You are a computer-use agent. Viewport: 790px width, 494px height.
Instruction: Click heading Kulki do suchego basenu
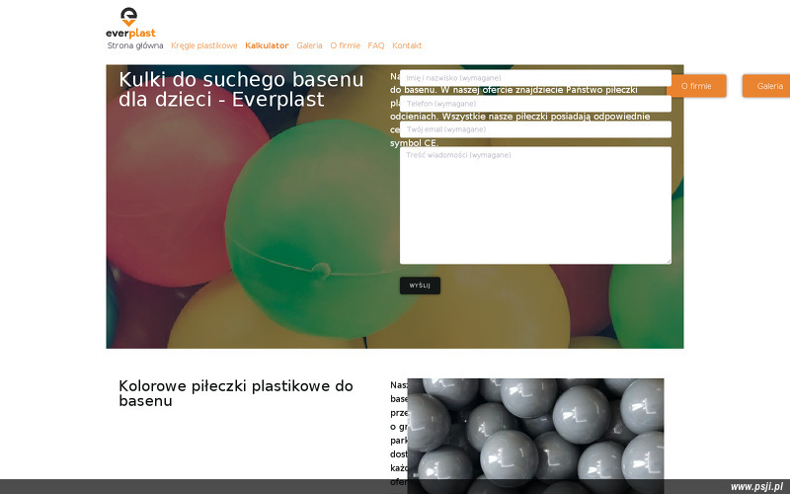[x=241, y=89]
